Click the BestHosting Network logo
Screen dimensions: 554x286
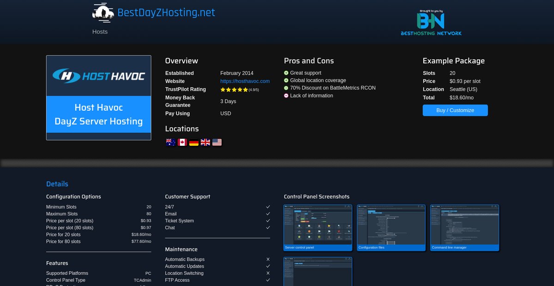click(431, 23)
